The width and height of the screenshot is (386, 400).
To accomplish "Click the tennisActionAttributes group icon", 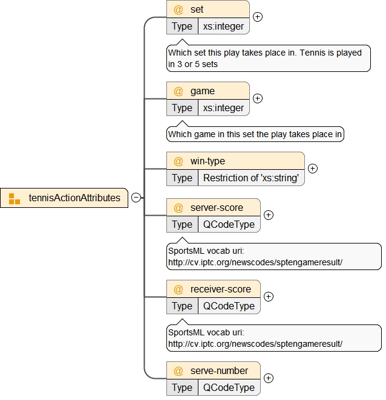I will 15,198.
